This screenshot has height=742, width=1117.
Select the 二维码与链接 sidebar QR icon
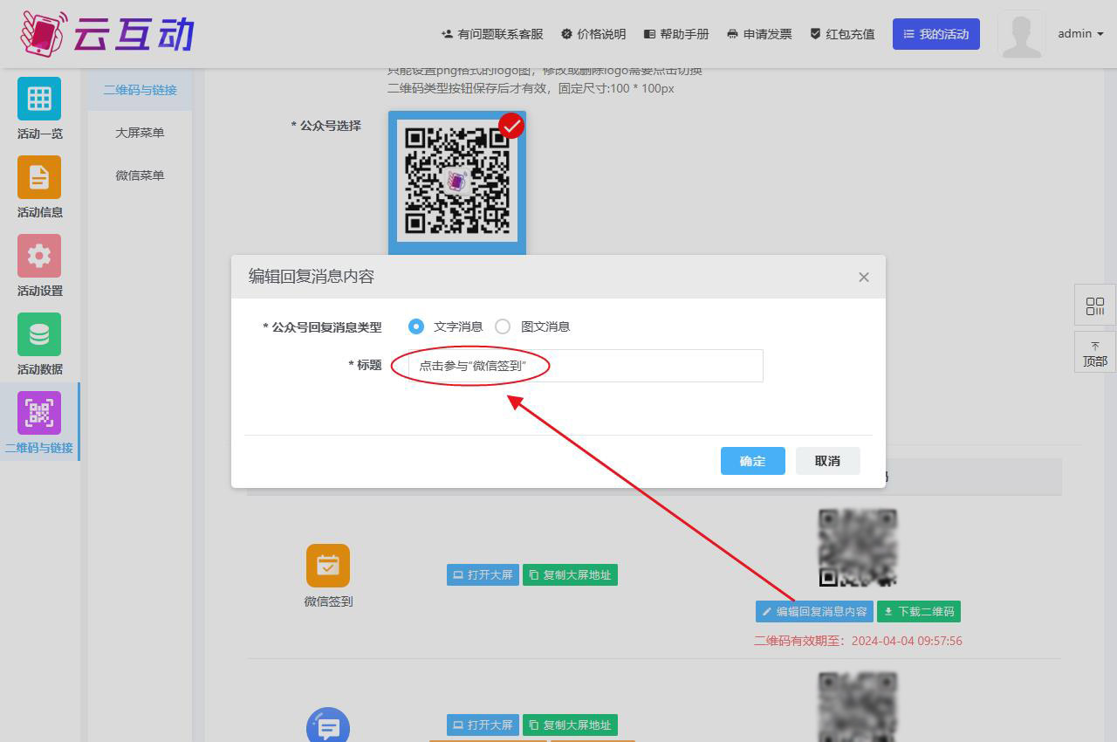coord(39,413)
